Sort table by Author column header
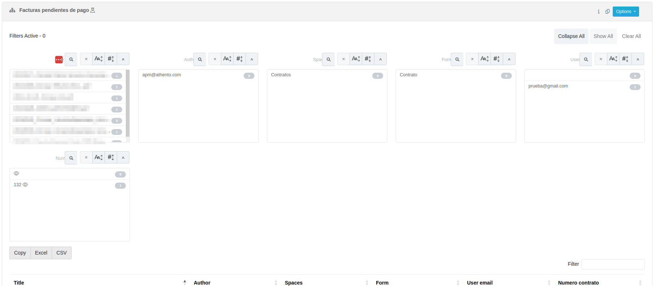 pyautogui.click(x=202, y=282)
